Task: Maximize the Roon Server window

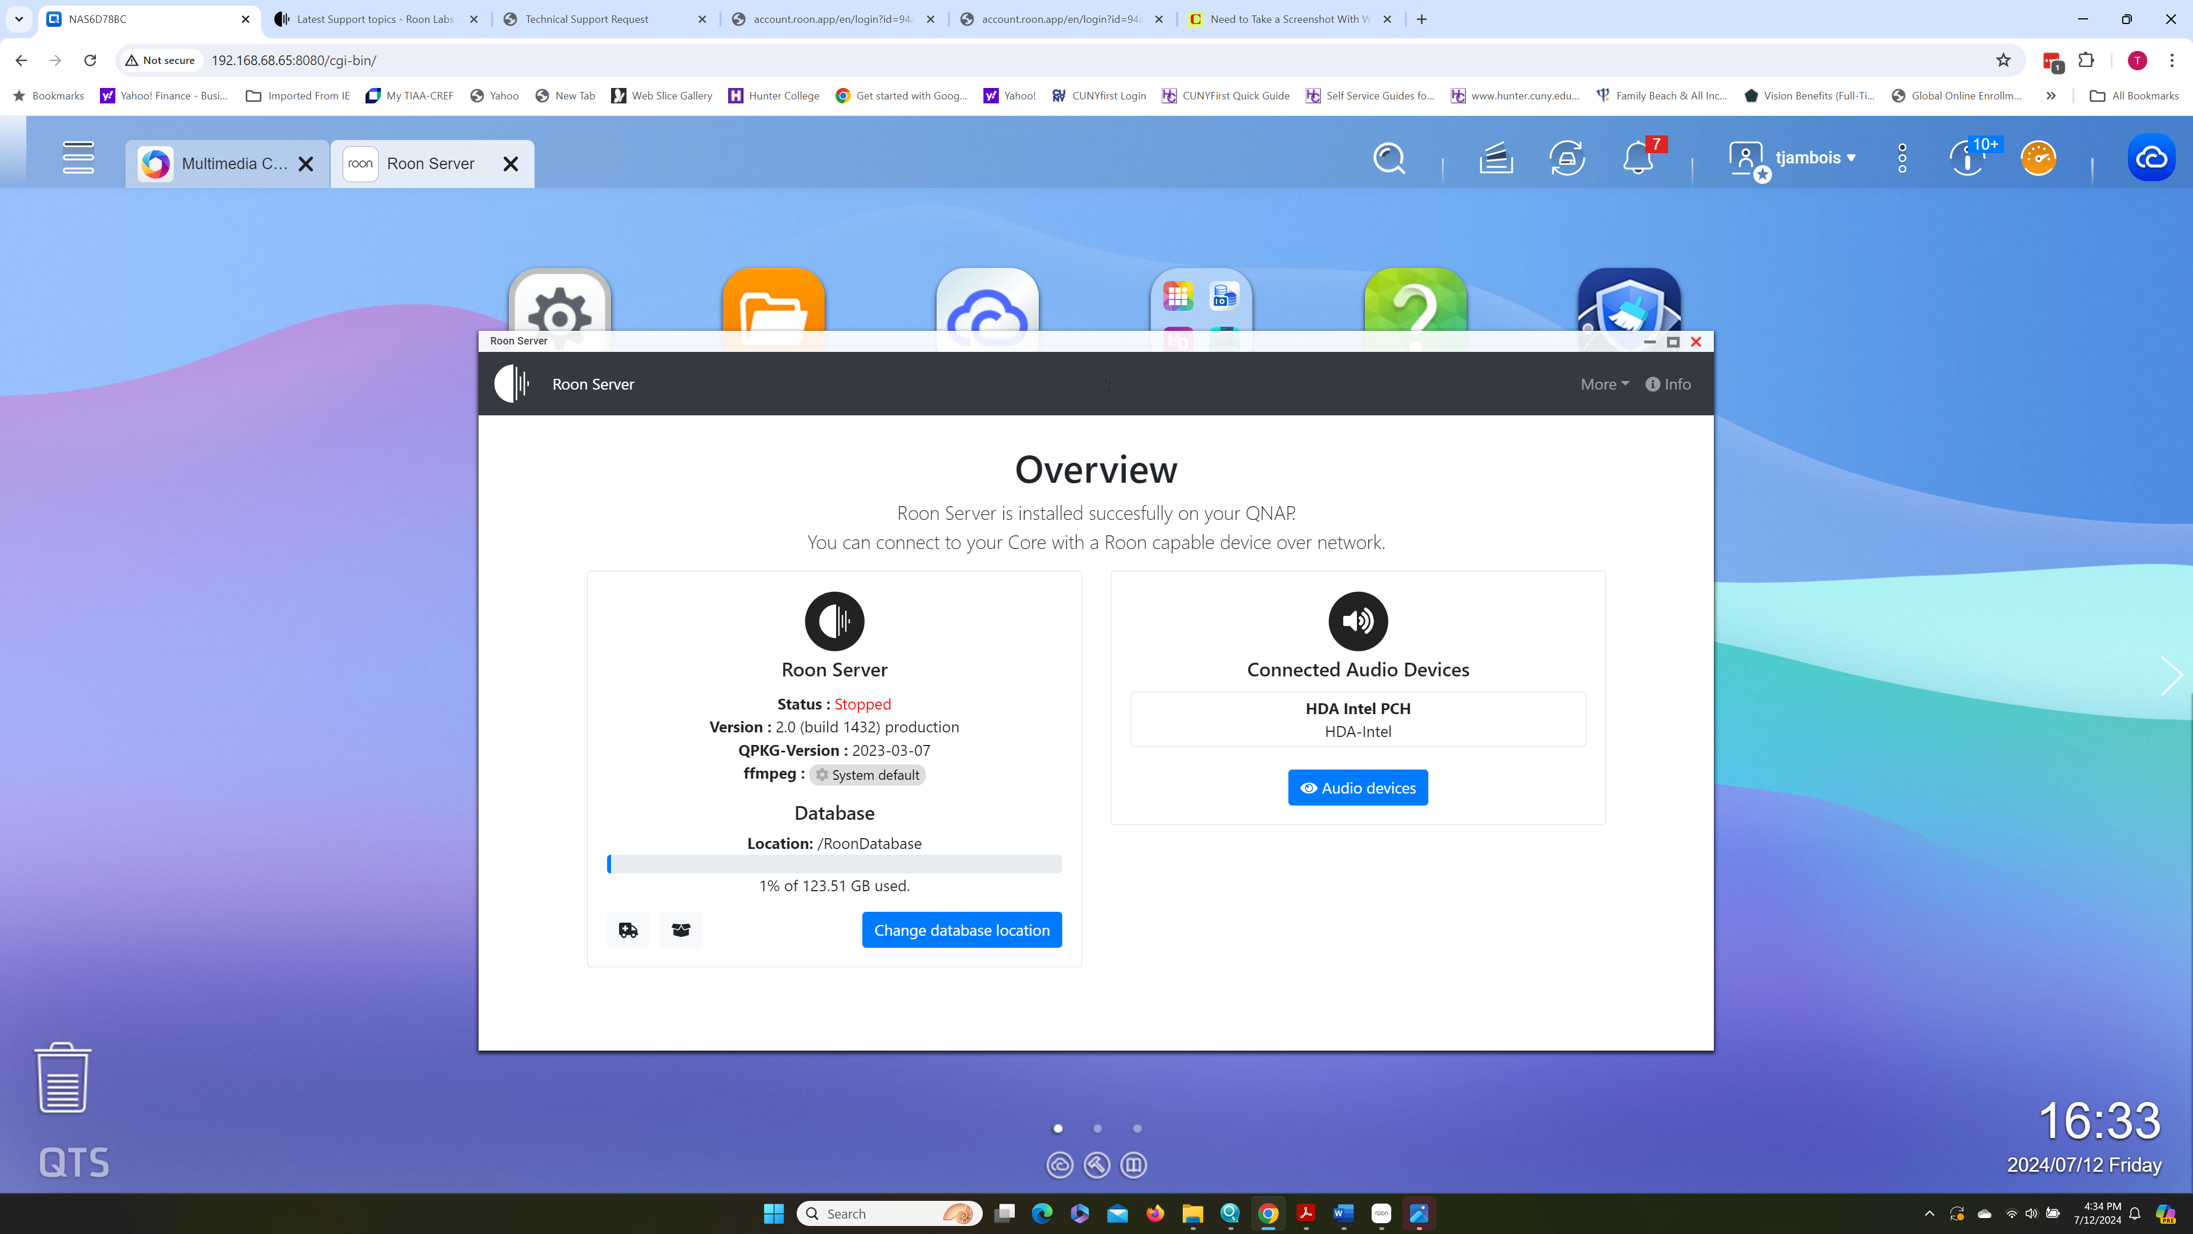Action: click(x=1673, y=342)
